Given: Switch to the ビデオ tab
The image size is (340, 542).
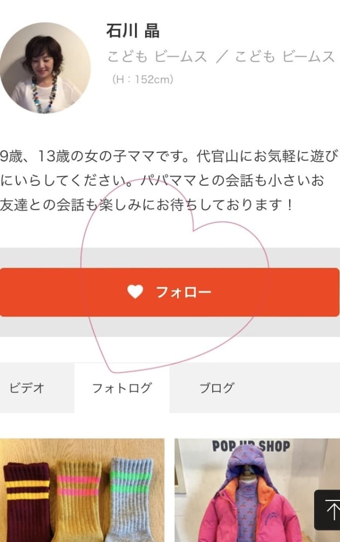Looking at the screenshot, I should (x=37, y=388).
